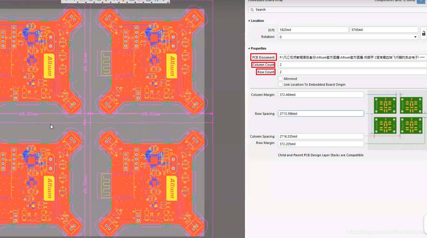The image size is (427, 238).
Task: Toggle the location lock icon
Action: [423, 33]
